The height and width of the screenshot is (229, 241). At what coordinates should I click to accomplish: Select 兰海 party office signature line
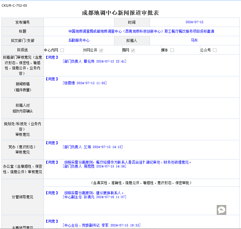pos(92,147)
